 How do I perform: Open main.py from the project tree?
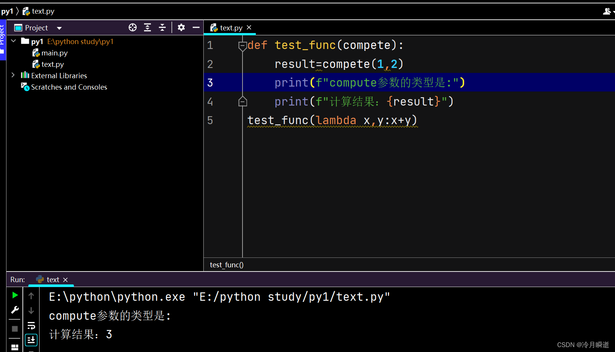[x=54, y=53]
